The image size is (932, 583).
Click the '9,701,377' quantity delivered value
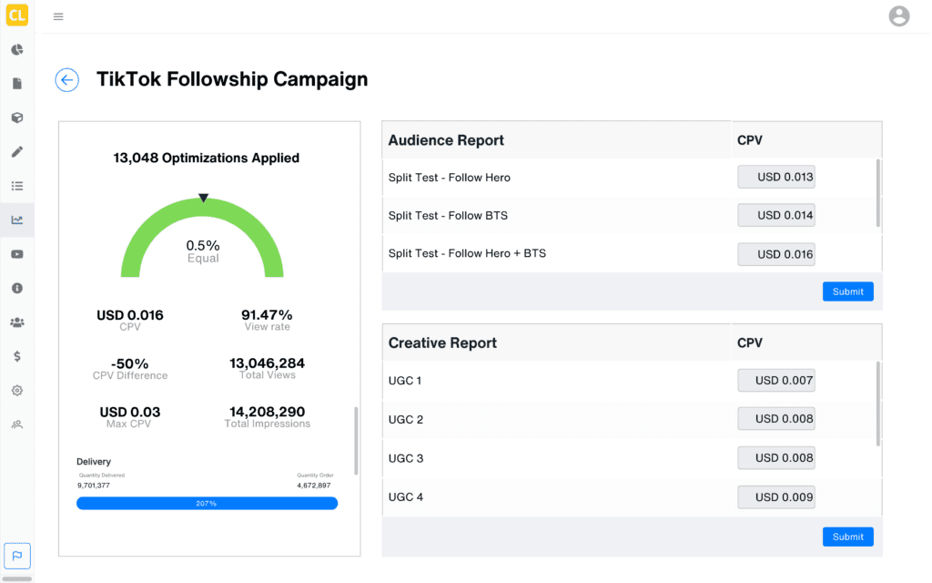tap(94, 486)
